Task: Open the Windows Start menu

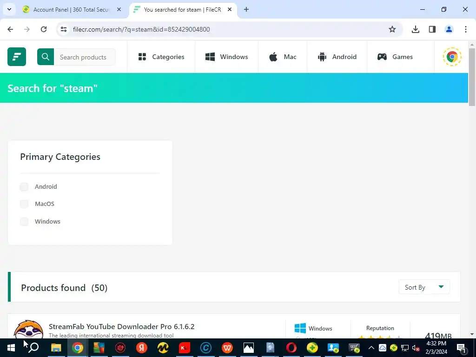Action: pyautogui.click(x=11, y=348)
